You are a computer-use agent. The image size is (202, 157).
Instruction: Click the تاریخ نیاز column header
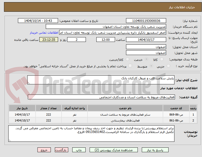22,108
